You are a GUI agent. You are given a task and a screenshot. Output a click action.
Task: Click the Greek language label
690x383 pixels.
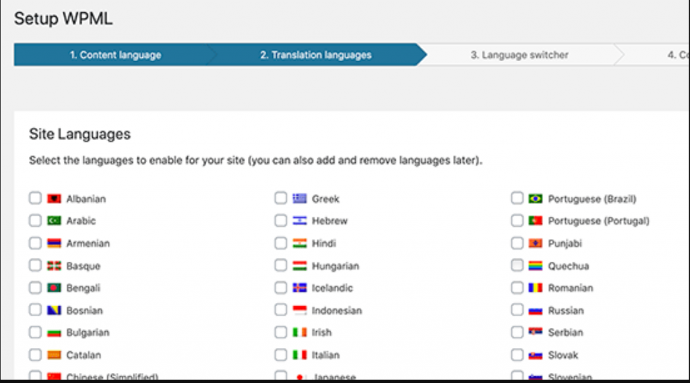(x=325, y=199)
